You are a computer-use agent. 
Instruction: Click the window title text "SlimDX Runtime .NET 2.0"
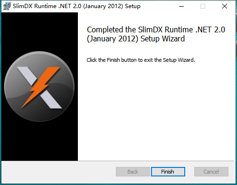[x=47, y=6]
